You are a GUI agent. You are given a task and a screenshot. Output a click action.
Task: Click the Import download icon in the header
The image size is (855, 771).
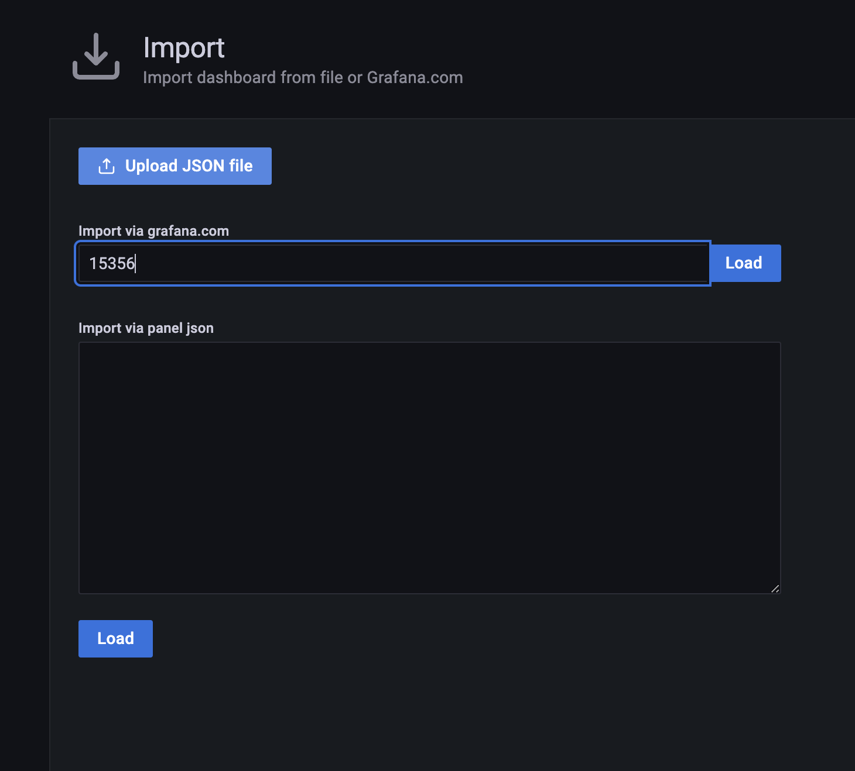(x=96, y=56)
